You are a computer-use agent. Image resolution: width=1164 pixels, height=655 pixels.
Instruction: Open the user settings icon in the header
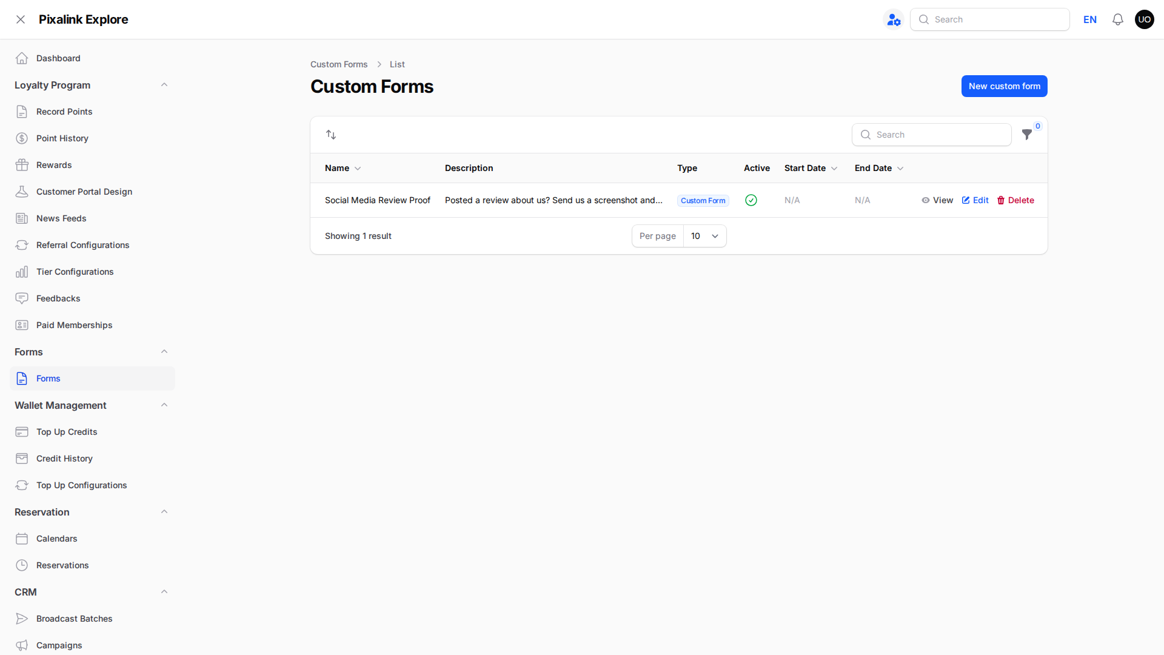coord(894,19)
